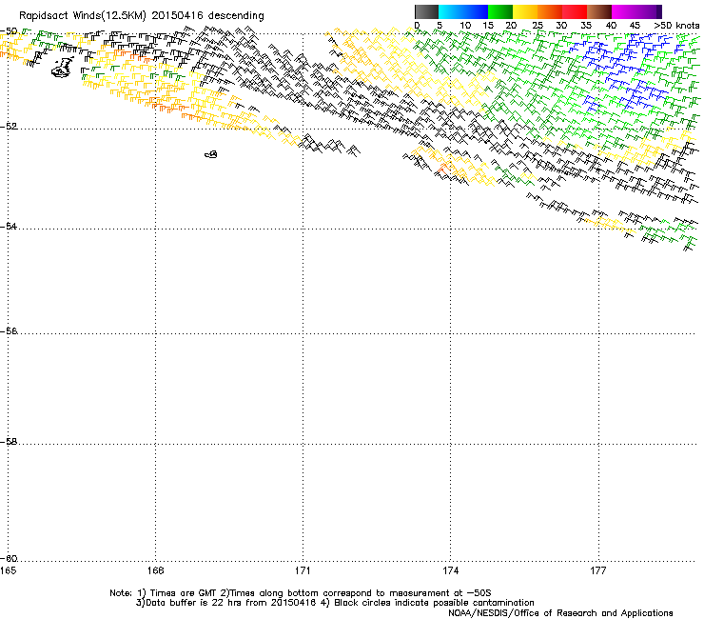Click the magenta 40-45 knots legend swatch

pos(624,11)
